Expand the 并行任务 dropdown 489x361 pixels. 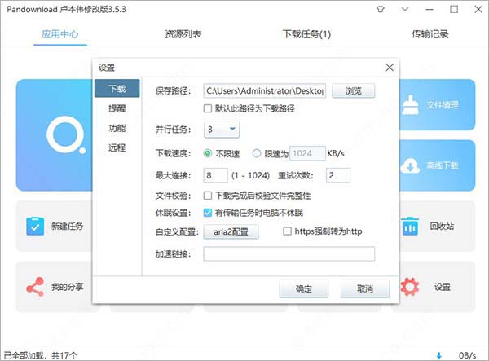[x=222, y=129]
